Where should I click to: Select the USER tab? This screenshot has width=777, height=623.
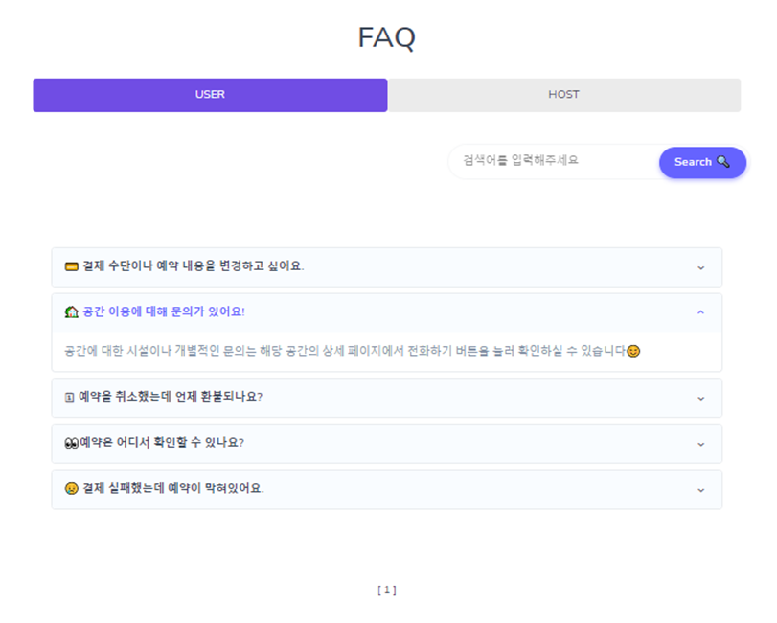coord(210,94)
